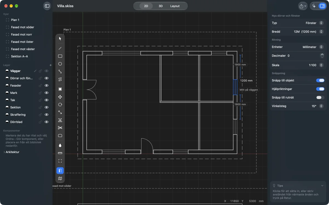This screenshot has width=329, height=205.
Task: Disable Hjälpriktningar switch
Action: pyautogui.click(x=320, y=89)
